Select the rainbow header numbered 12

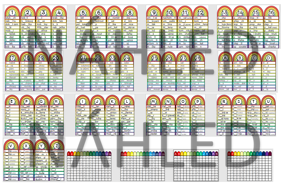coord(200,11)
